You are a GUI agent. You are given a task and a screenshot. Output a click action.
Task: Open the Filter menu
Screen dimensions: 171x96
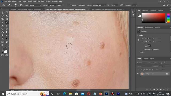tap(34, 2)
